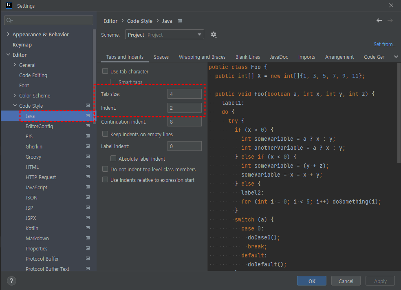
Task: Open the Scheme dropdown
Action: pyautogui.click(x=165, y=35)
